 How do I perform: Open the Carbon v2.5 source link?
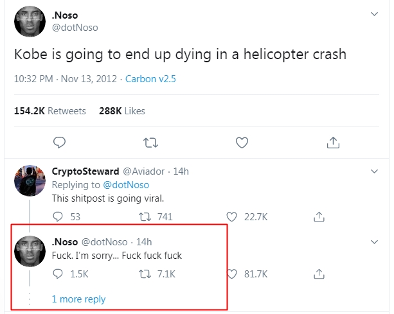click(x=150, y=79)
